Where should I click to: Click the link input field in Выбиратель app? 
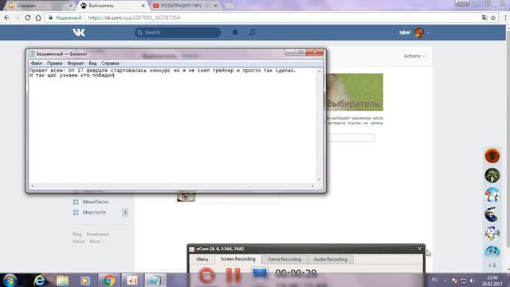pyautogui.click(x=351, y=138)
